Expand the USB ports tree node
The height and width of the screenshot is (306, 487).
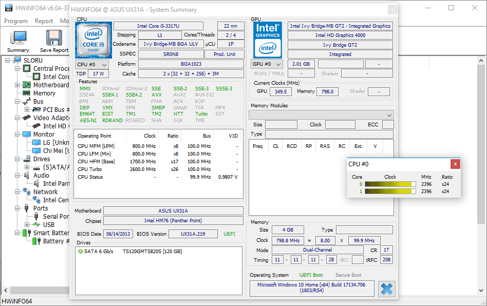[27, 224]
